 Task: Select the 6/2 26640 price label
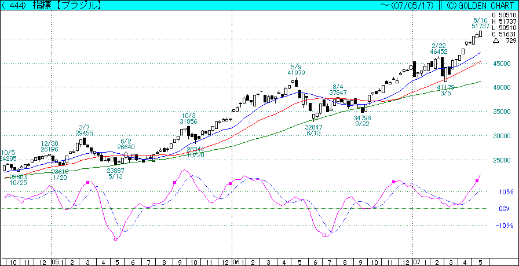126,143
